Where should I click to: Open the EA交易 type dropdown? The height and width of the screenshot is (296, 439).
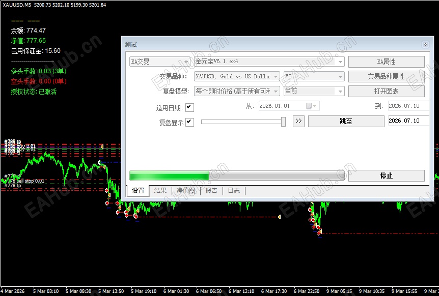tap(160, 62)
